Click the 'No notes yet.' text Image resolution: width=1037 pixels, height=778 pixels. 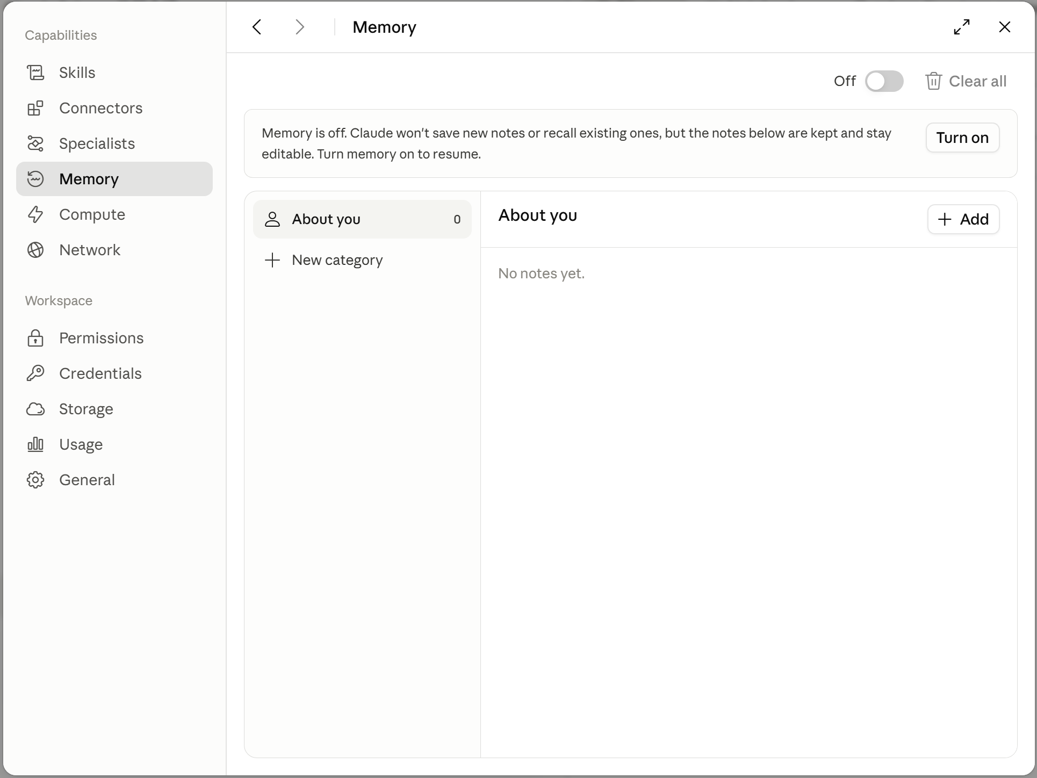click(x=541, y=273)
